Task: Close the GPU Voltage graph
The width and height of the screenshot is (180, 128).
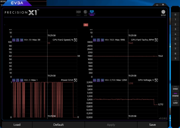Action: point(156,80)
